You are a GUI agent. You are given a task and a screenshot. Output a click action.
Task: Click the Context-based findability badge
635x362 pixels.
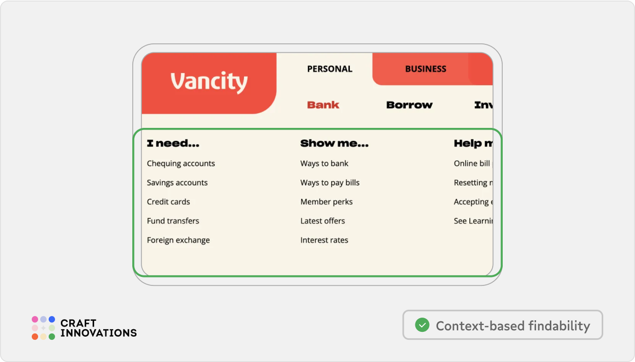[502, 325]
